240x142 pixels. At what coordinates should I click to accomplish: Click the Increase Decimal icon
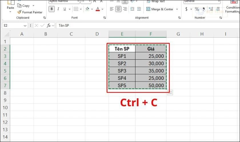pyautogui.click(x=211, y=9)
